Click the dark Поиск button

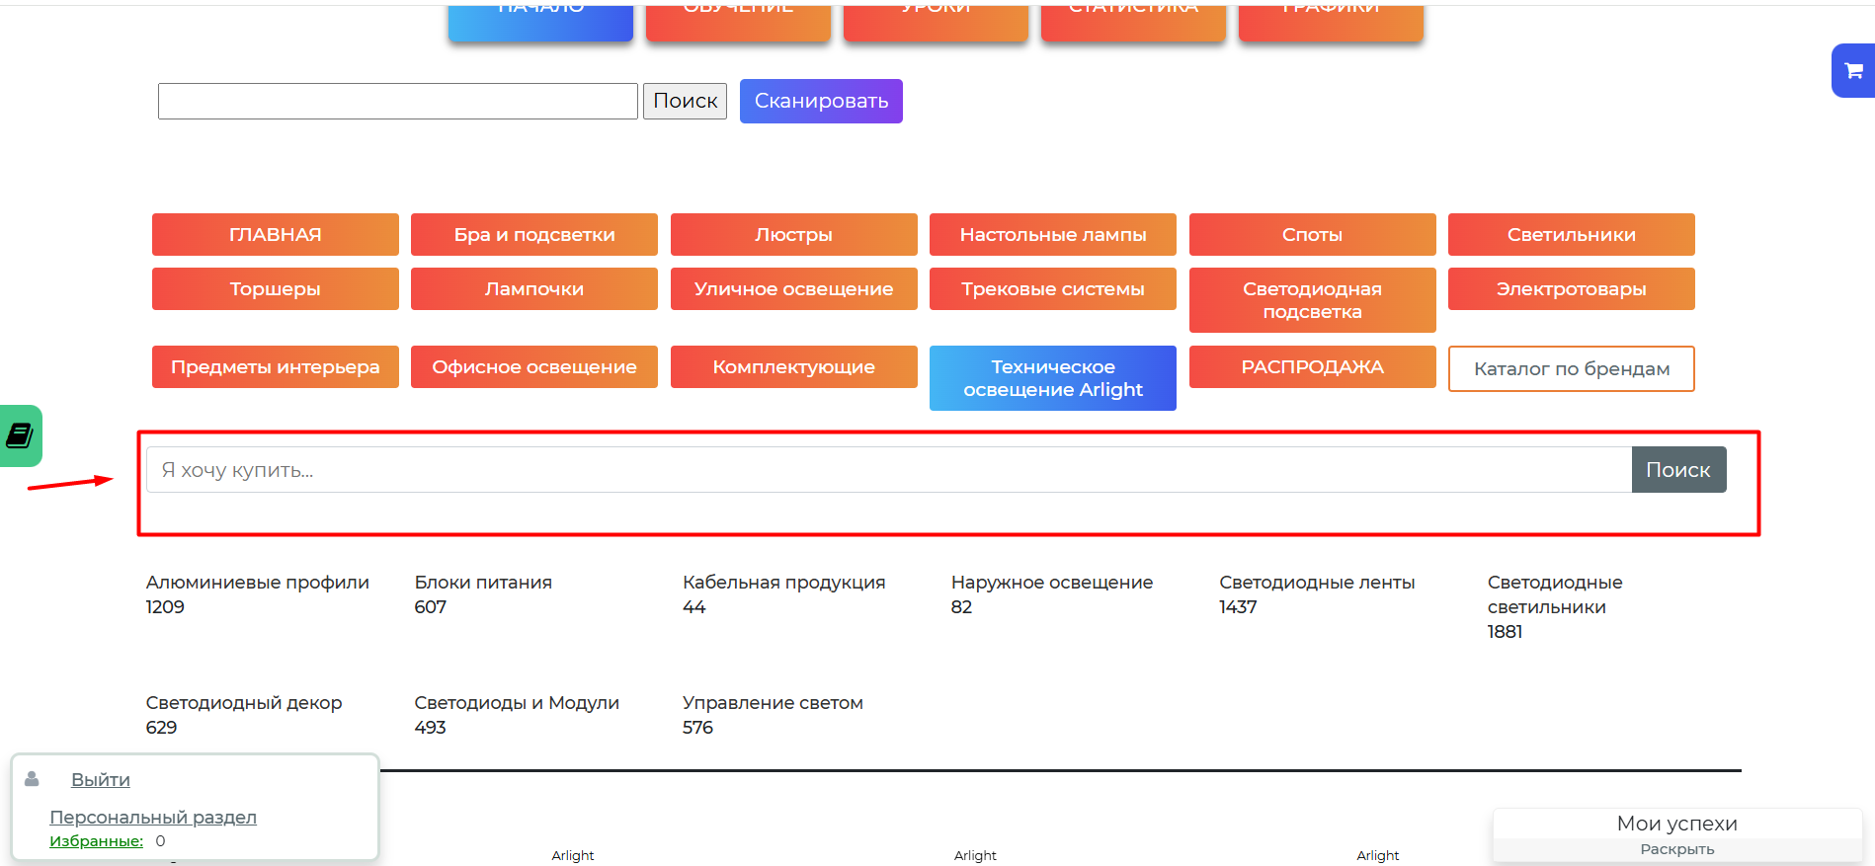pos(1677,470)
